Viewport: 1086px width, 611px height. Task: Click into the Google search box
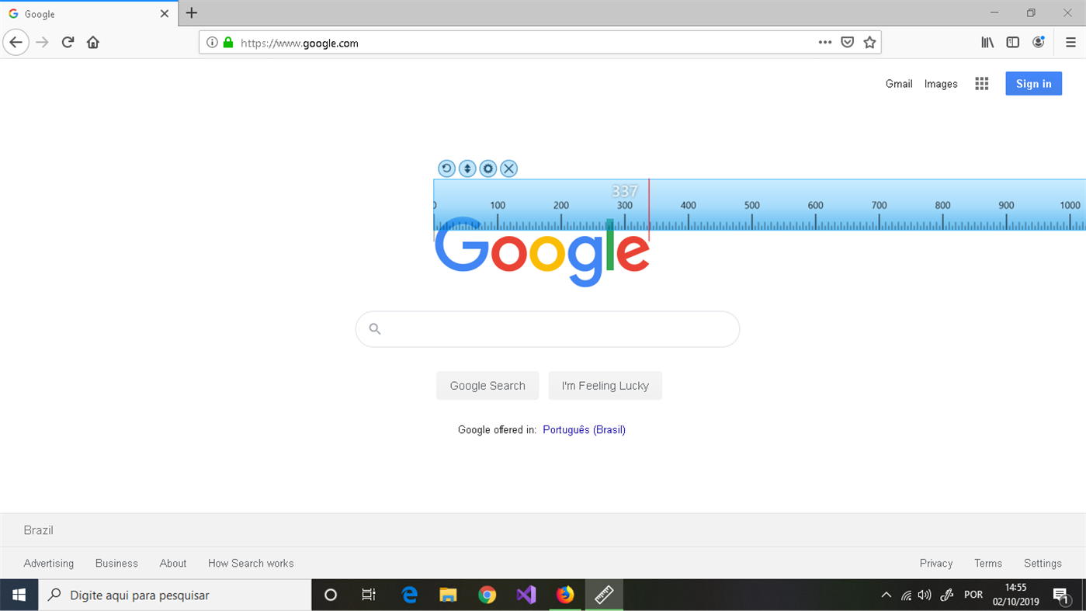pos(547,329)
